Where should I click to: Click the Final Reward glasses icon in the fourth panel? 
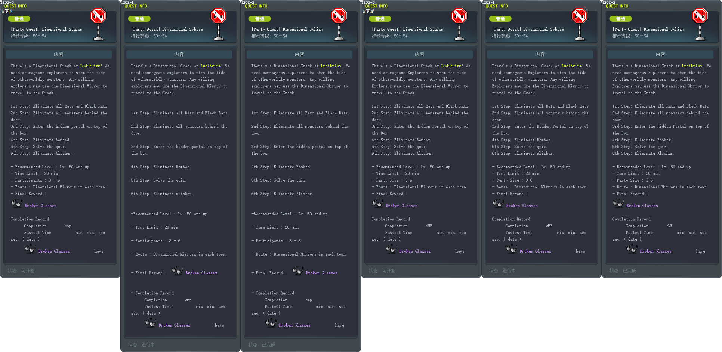pos(377,204)
